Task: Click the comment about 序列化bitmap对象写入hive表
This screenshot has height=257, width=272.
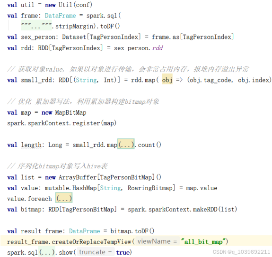Action: coord(57,166)
